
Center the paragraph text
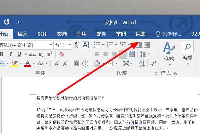(x=106, y=54)
